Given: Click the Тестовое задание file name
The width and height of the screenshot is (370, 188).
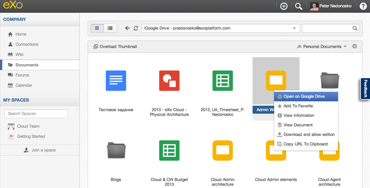Looking at the screenshot, I should (116, 110).
